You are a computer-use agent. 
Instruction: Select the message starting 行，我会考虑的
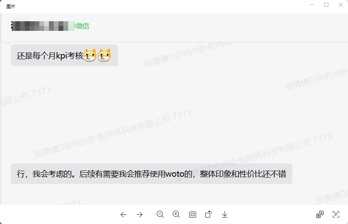tap(152, 174)
